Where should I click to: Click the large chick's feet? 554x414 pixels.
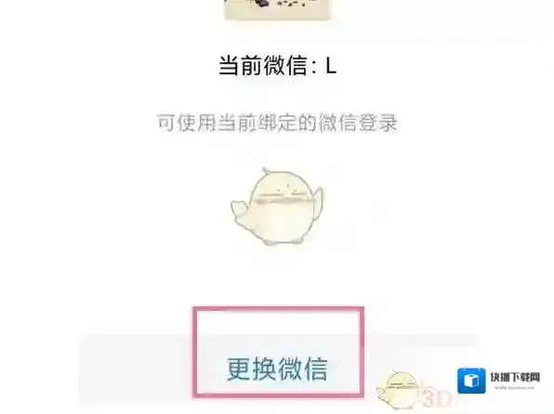click(x=282, y=241)
